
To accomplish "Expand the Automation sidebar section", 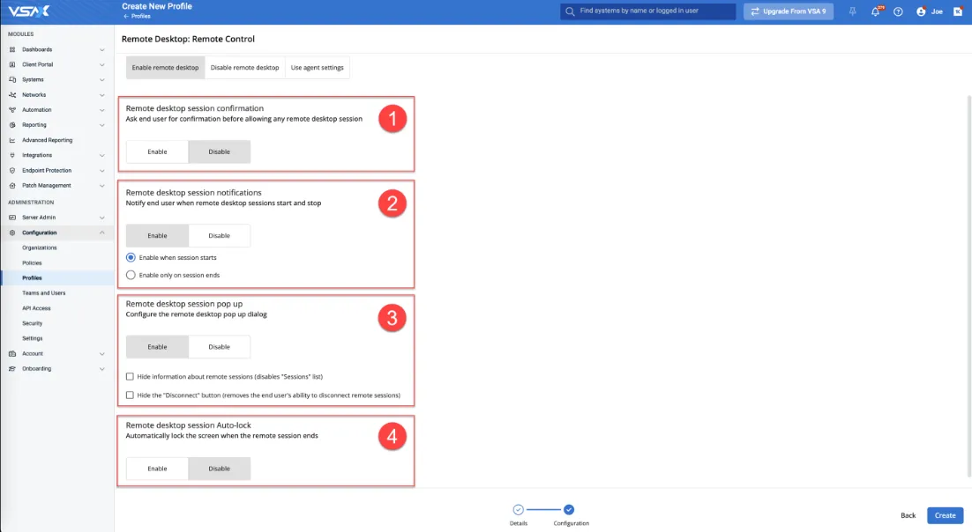I will click(x=102, y=110).
